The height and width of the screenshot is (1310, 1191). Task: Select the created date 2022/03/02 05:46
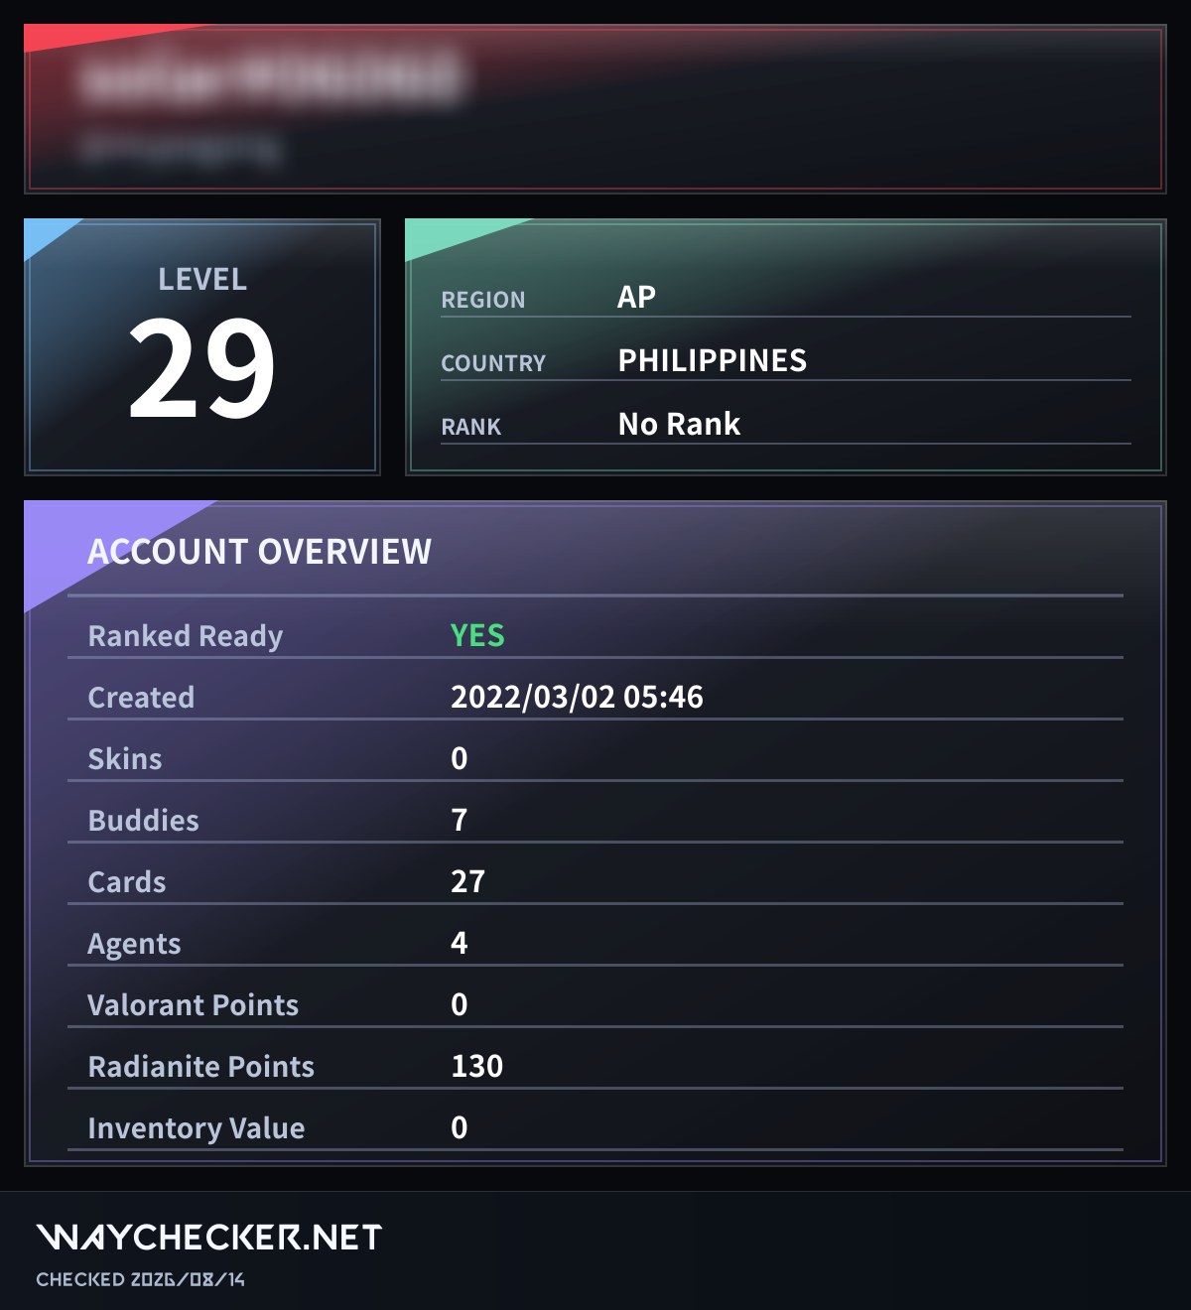[x=577, y=697]
